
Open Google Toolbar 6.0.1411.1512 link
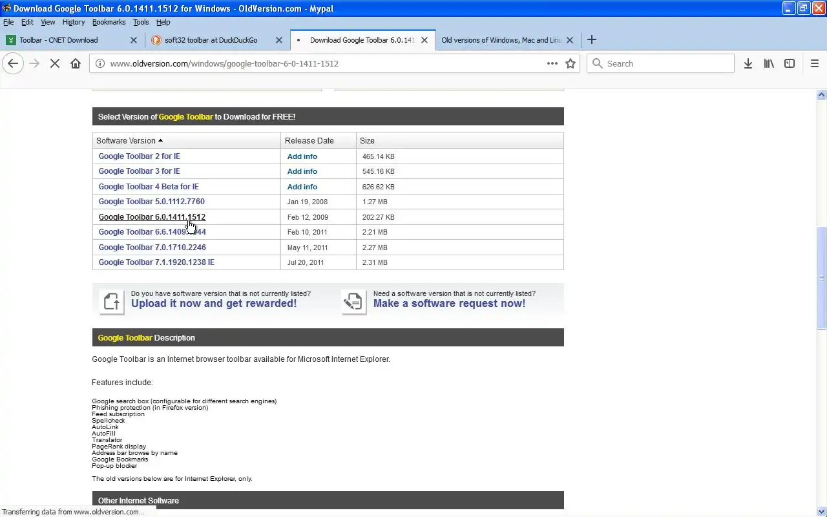[x=152, y=216]
